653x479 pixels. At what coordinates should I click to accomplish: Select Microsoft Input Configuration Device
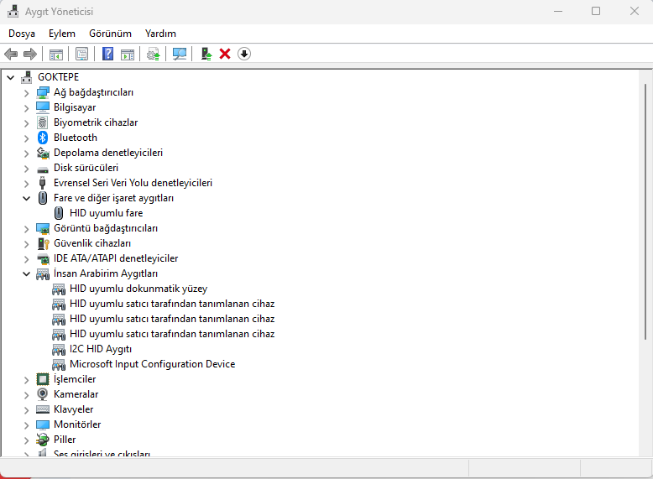[152, 364]
